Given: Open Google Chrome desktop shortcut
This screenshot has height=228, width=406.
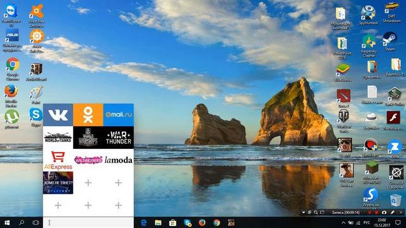Looking at the screenshot, I should point(13,69).
